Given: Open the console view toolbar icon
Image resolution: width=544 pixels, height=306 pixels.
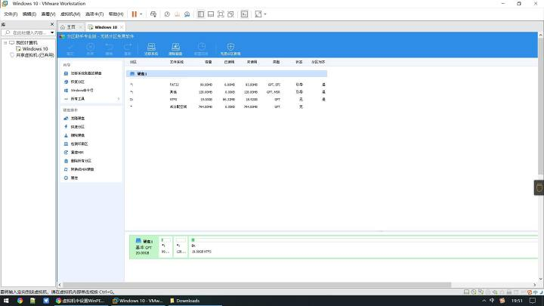Looking at the screenshot, I should click(x=244, y=14).
